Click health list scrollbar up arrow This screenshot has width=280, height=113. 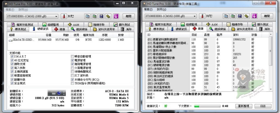[271, 34]
